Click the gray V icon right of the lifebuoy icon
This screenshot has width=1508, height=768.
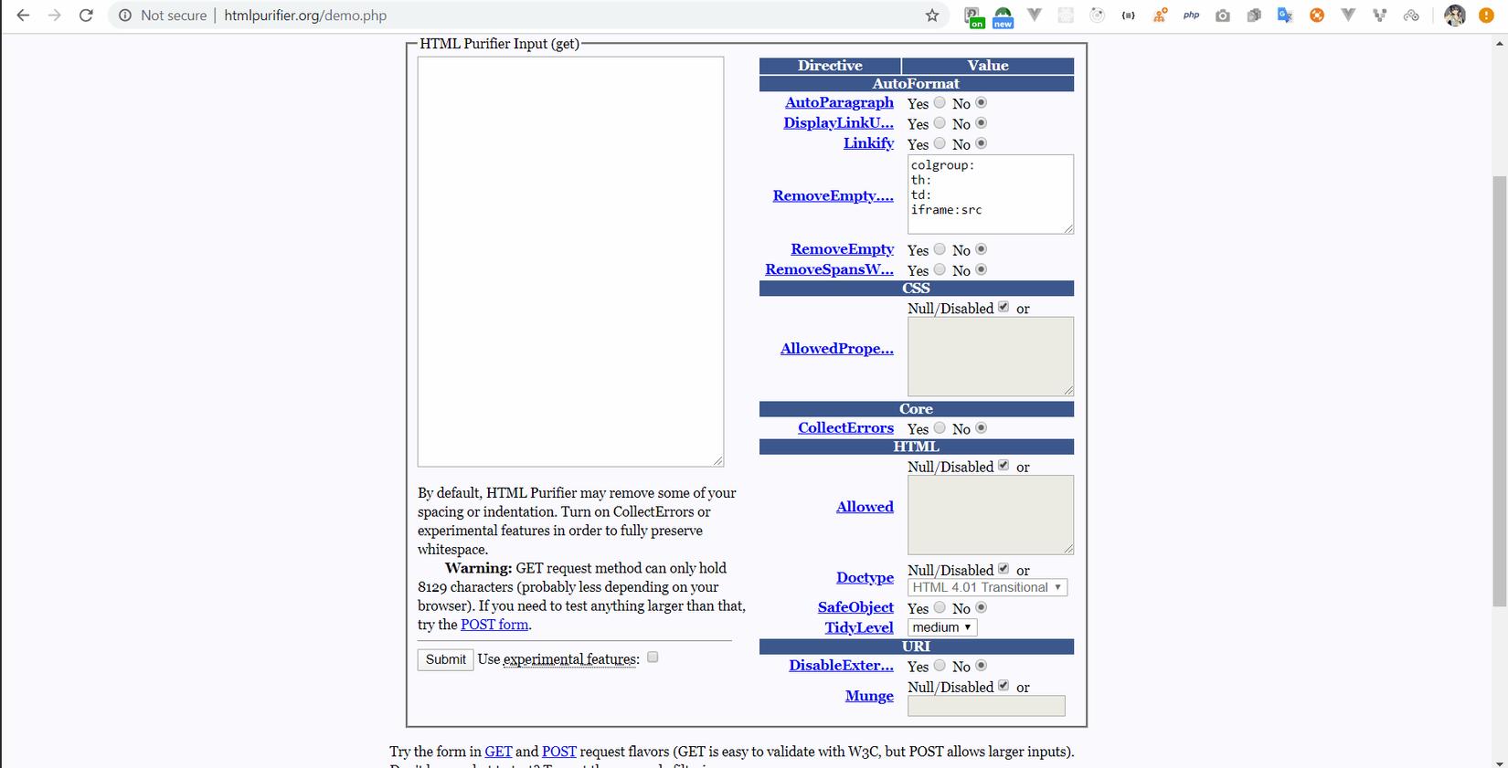(x=1348, y=16)
